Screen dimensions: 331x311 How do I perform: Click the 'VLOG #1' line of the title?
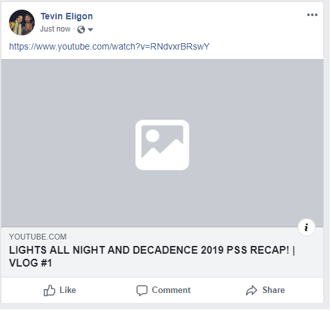pos(30,263)
